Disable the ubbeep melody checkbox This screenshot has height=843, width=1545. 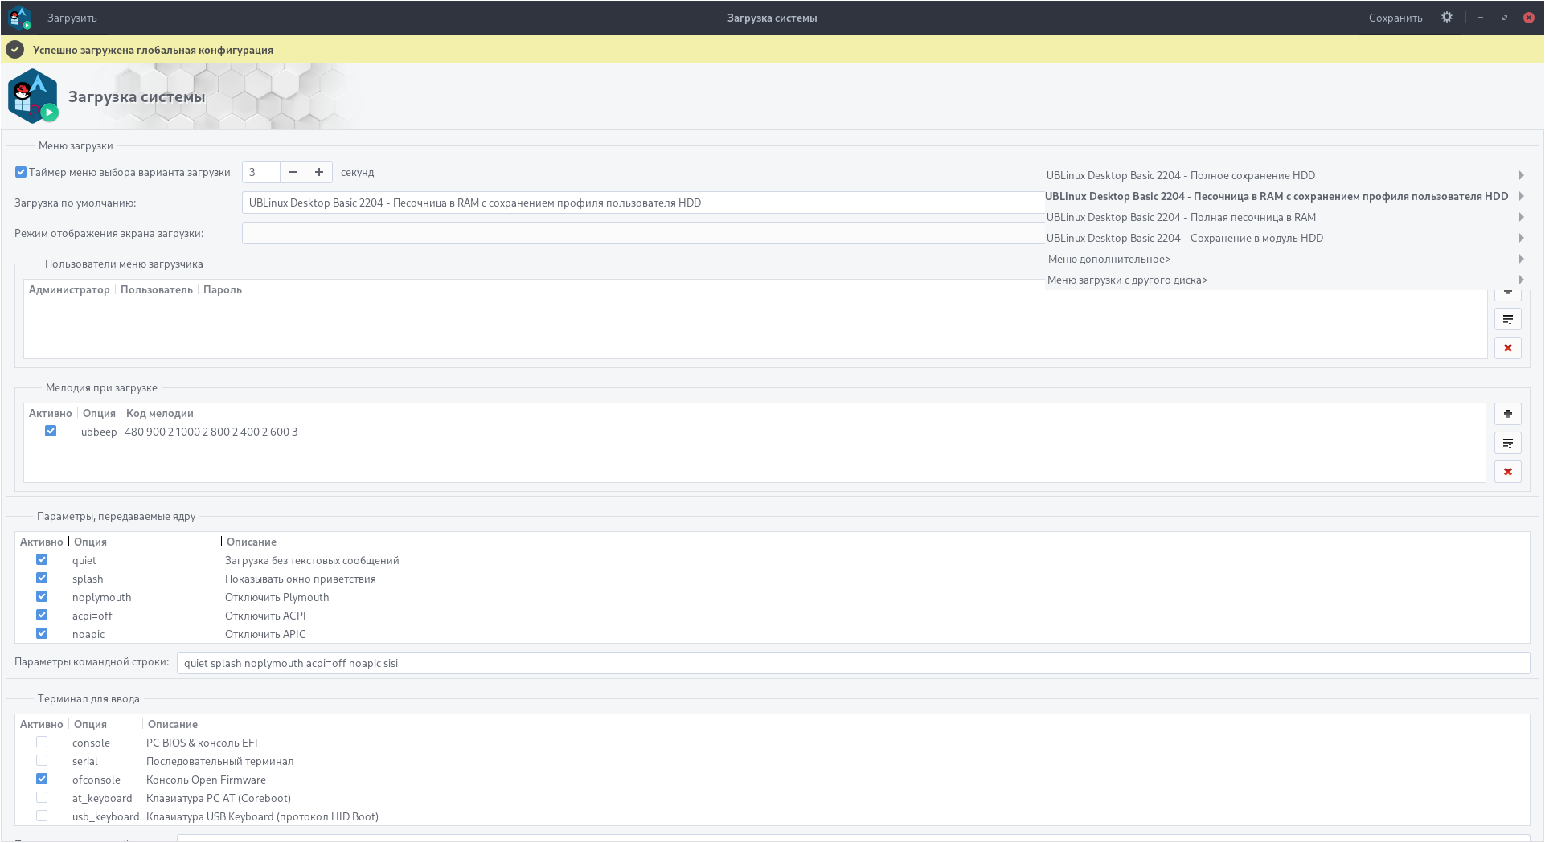pyautogui.click(x=51, y=431)
